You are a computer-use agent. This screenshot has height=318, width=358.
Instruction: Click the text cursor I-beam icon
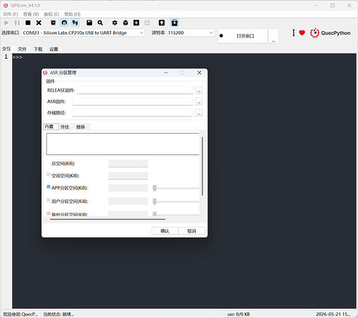[x=293, y=33]
